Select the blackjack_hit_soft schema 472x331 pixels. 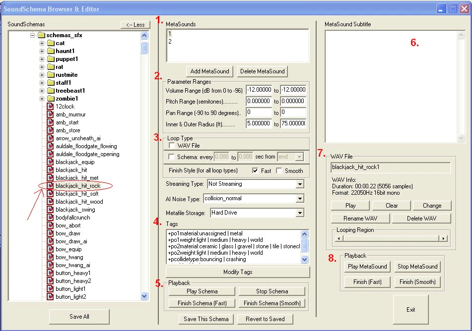77,194
